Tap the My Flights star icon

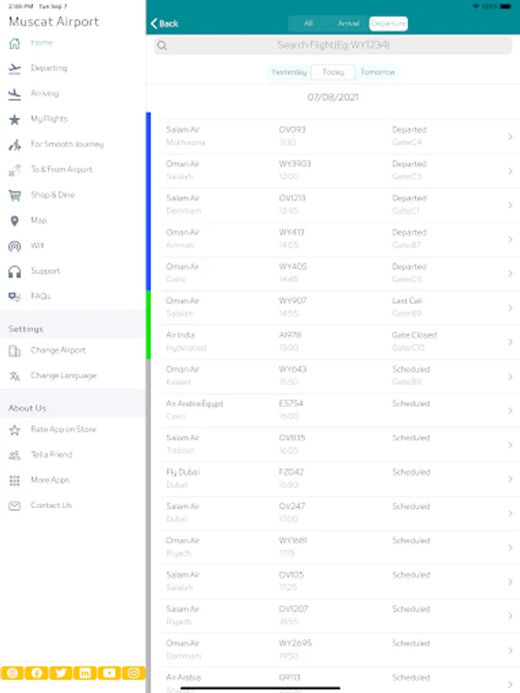pos(15,119)
